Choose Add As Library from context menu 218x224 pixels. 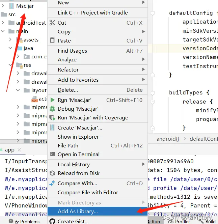point(97,211)
